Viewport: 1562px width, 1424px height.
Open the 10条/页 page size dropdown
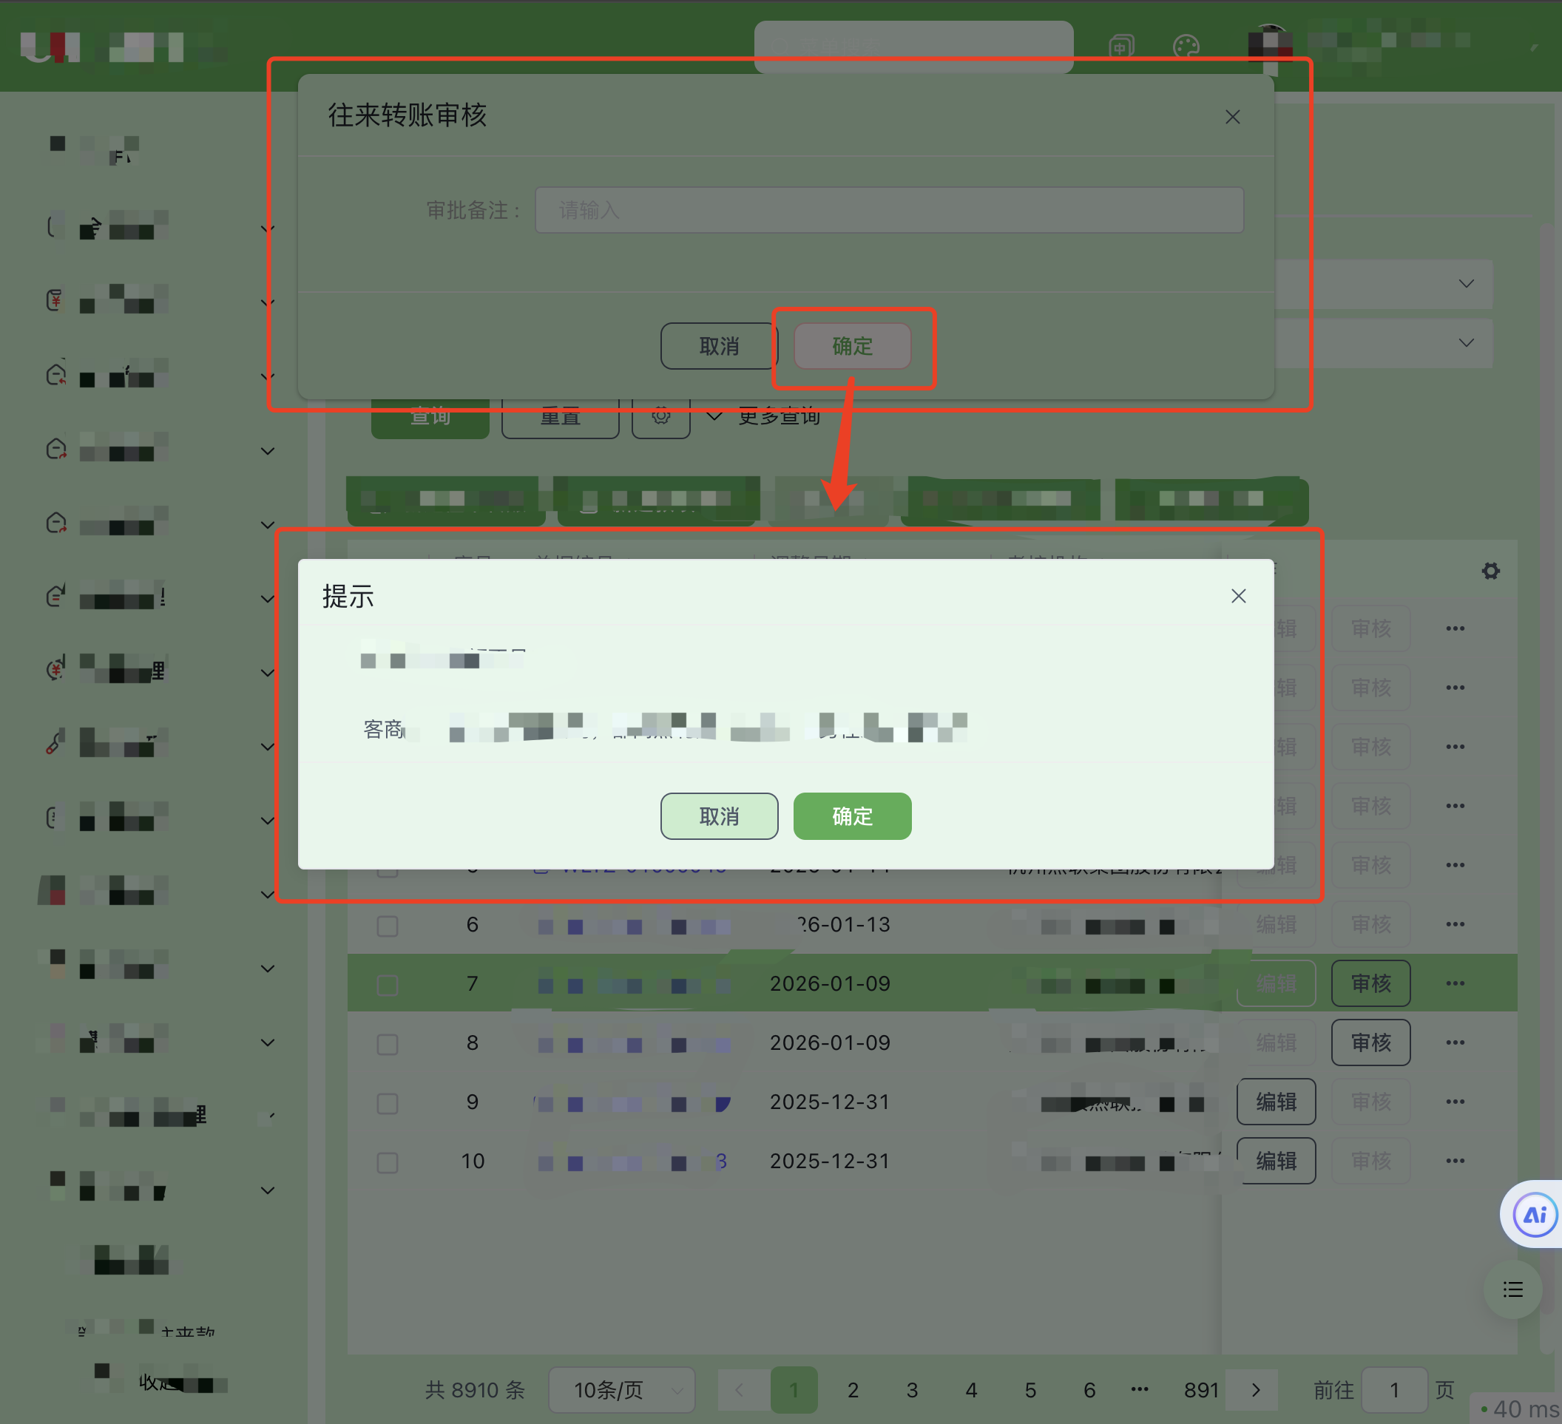pos(621,1390)
